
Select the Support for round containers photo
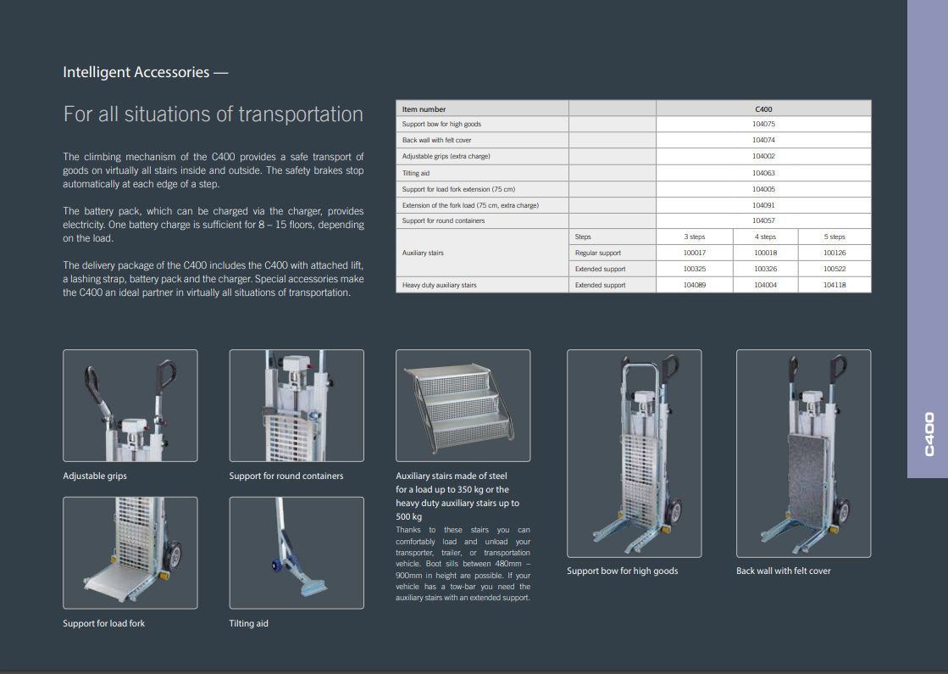click(296, 406)
